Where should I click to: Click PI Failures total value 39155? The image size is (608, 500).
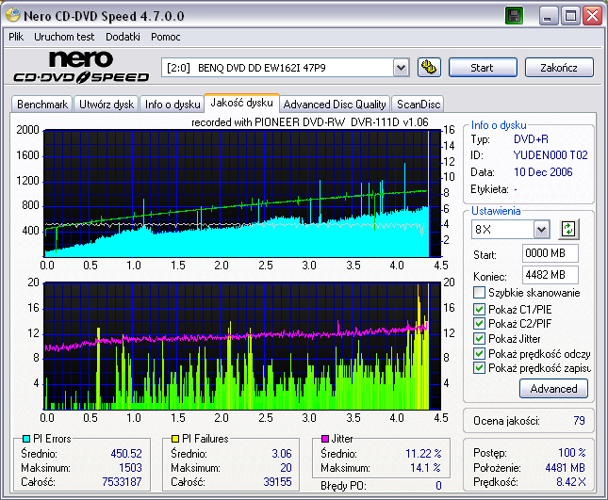click(x=277, y=482)
